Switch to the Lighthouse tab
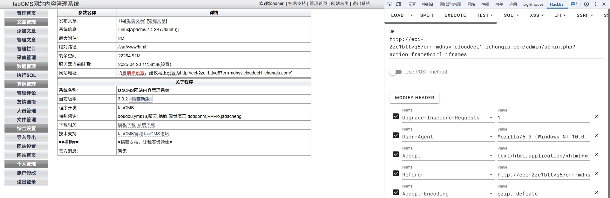 pos(533,4)
